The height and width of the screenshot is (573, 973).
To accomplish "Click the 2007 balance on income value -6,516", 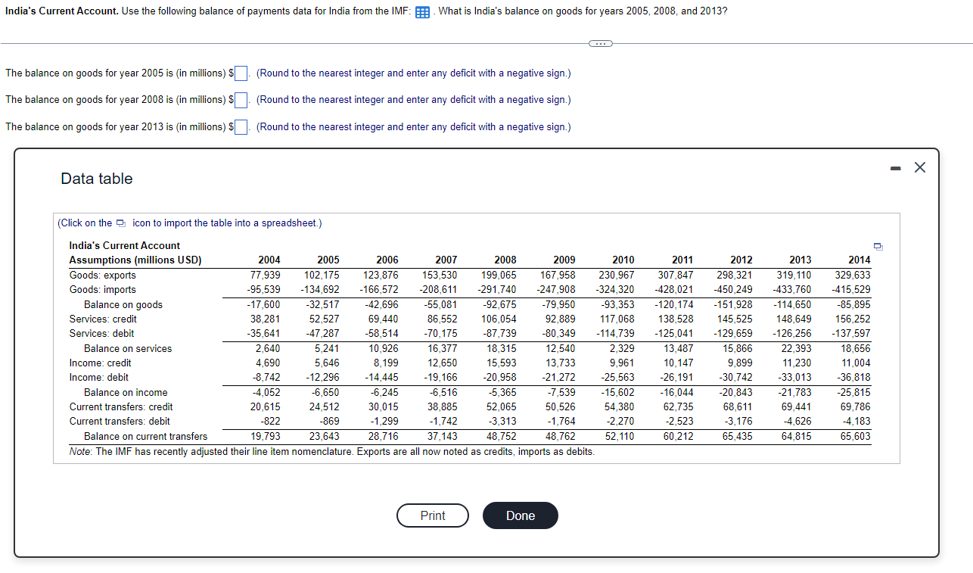I will pos(443,393).
